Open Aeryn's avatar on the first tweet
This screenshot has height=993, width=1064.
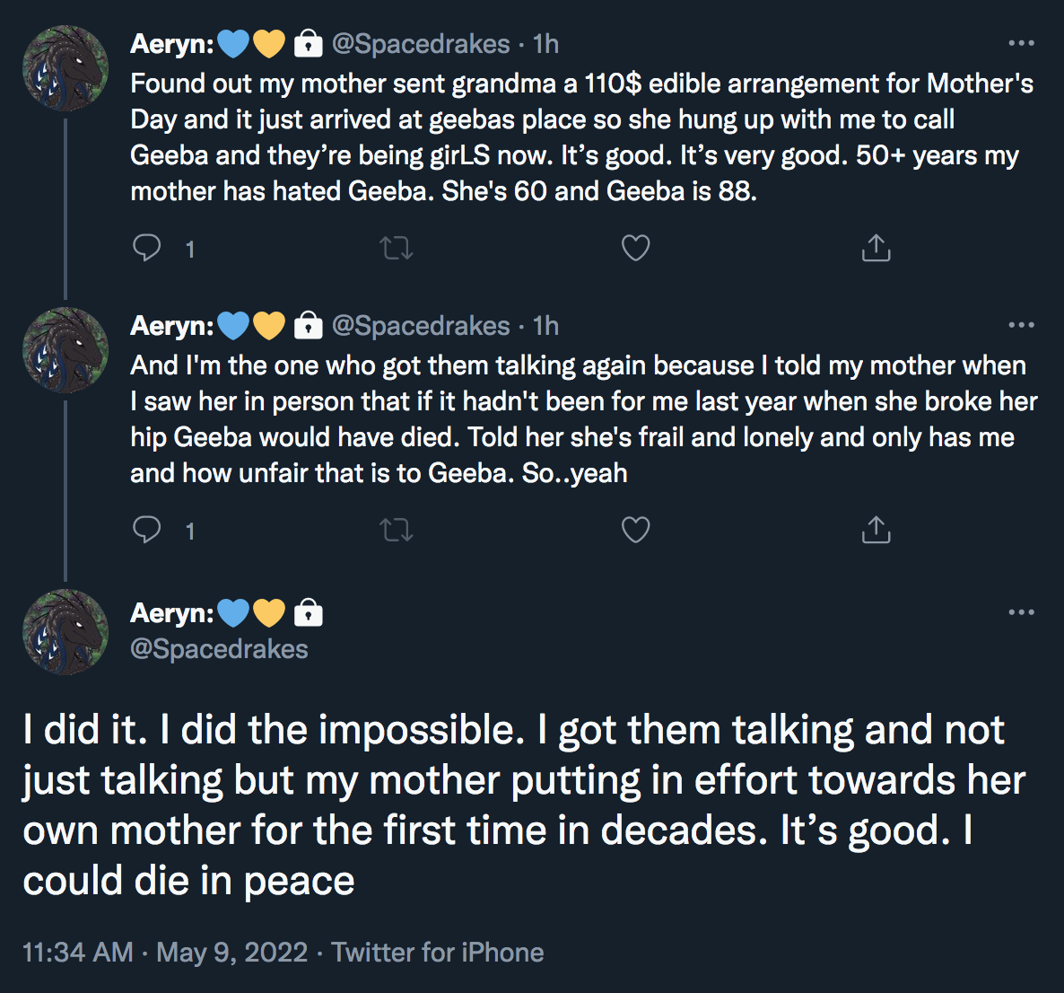pyautogui.click(x=65, y=68)
